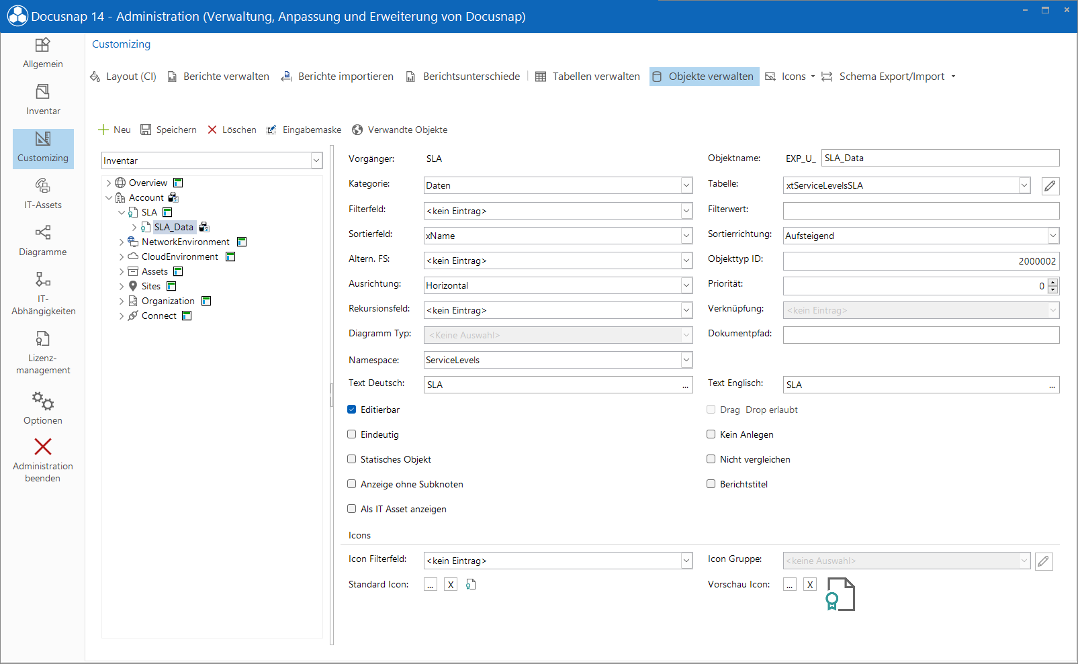Collapse the Account tree node
The image size is (1078, 664).
point(109,198)
